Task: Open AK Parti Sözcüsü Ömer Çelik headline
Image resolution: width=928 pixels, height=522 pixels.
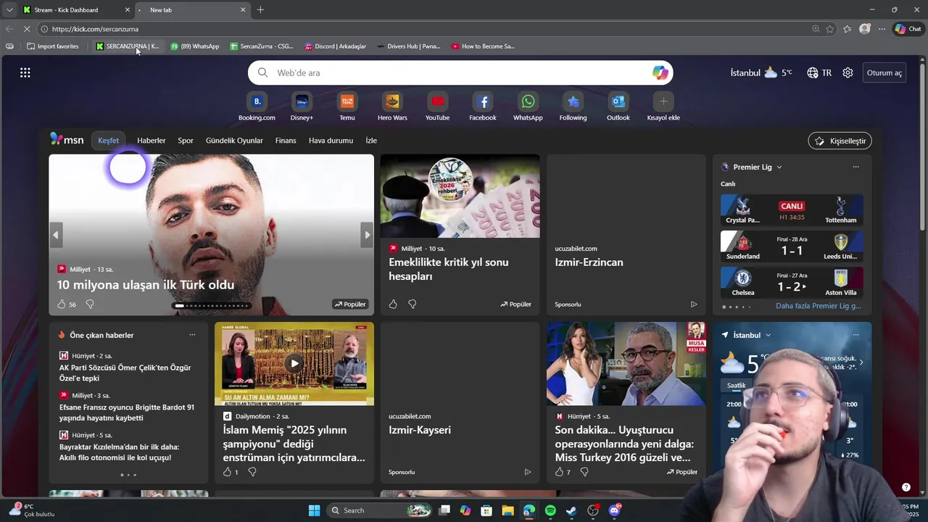Action: point(125,373)
